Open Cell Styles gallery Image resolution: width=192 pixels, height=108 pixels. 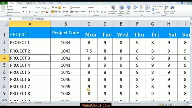128,10
